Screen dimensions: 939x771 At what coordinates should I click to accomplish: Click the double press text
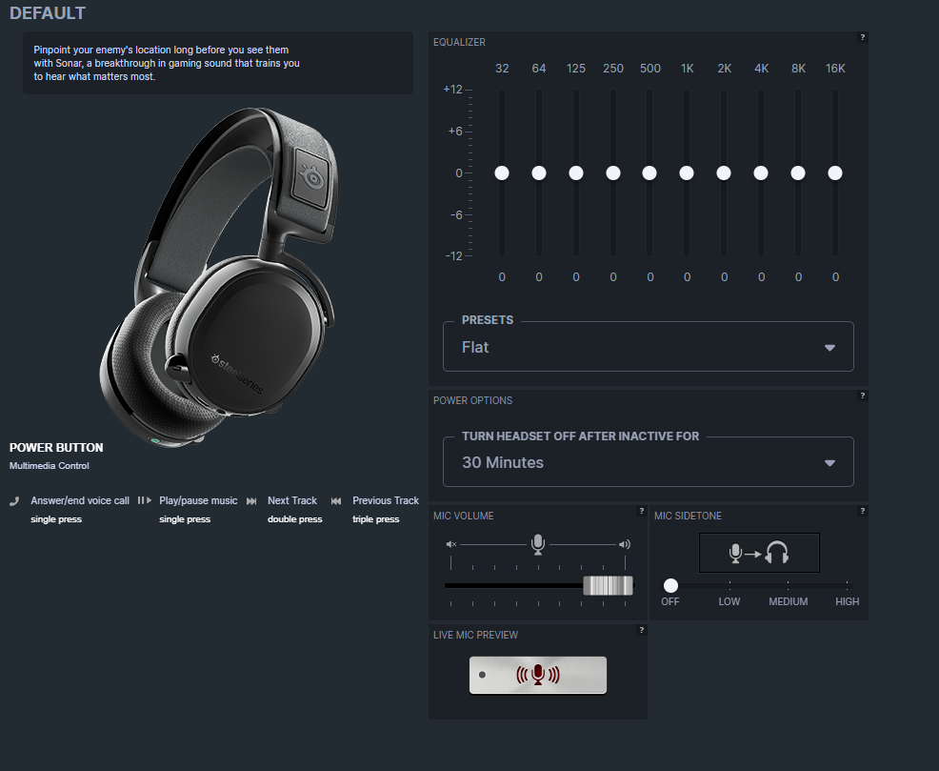[x=294, y=518]
